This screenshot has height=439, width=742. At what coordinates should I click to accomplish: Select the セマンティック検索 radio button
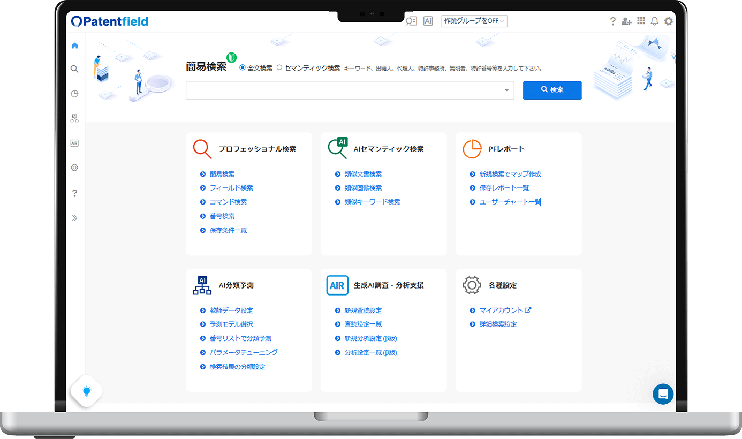tap(279, 68)
